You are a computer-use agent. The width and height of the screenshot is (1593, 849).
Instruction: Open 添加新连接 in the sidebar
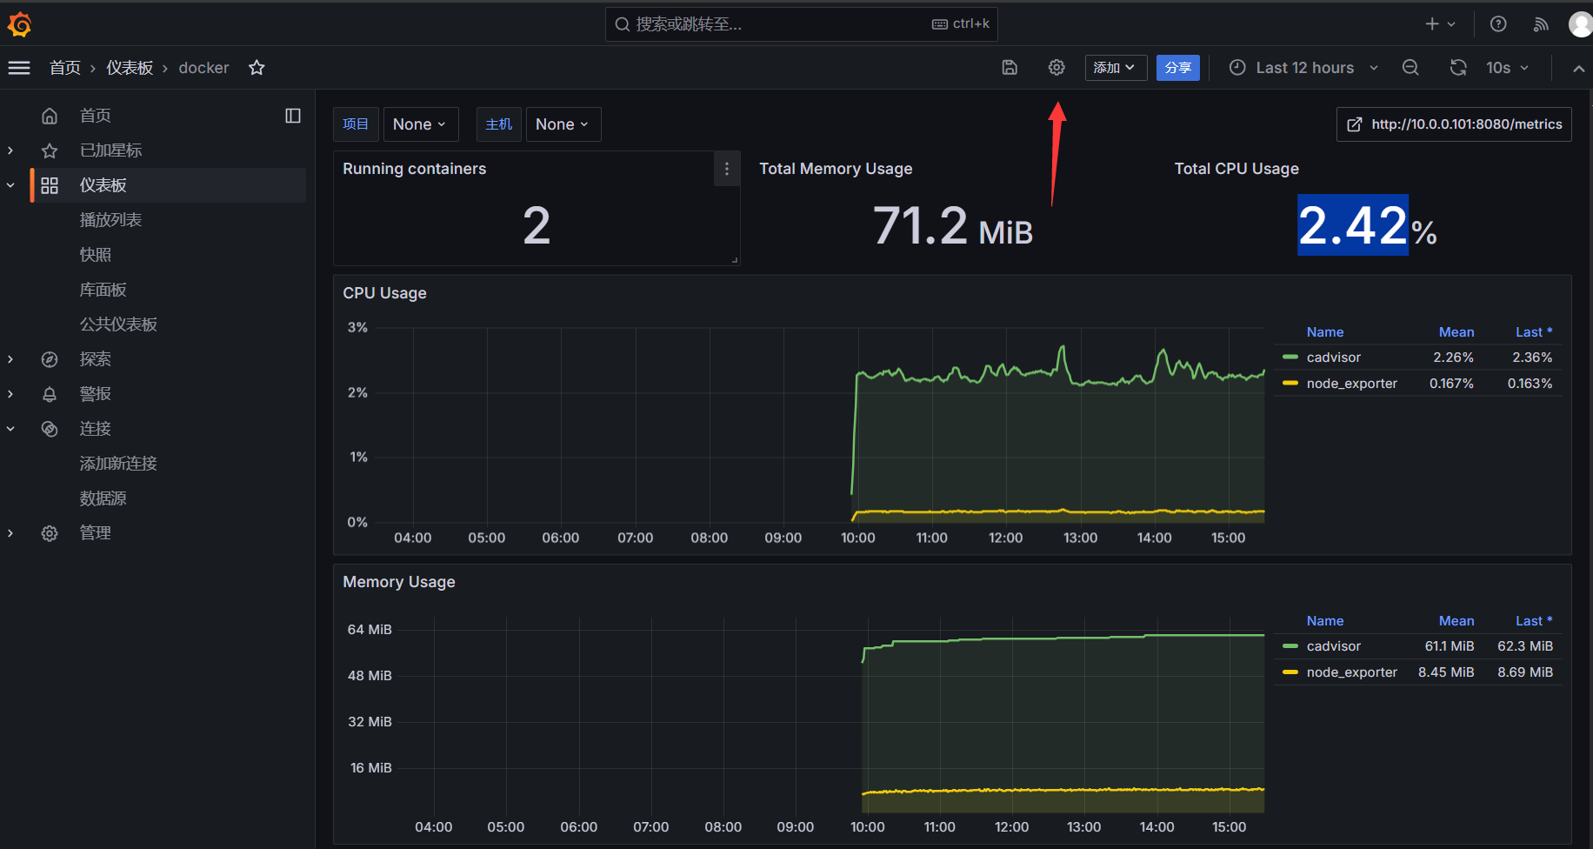(118, 464)
